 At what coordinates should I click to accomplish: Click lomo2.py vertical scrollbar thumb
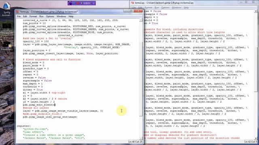(256, 70)
